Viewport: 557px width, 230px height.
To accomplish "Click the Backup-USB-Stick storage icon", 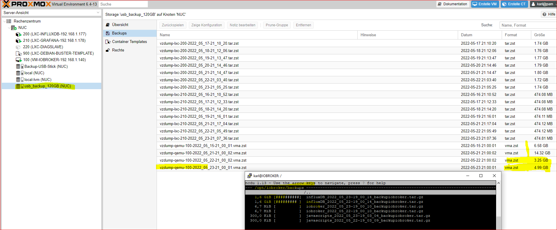I will pos(20,66).
